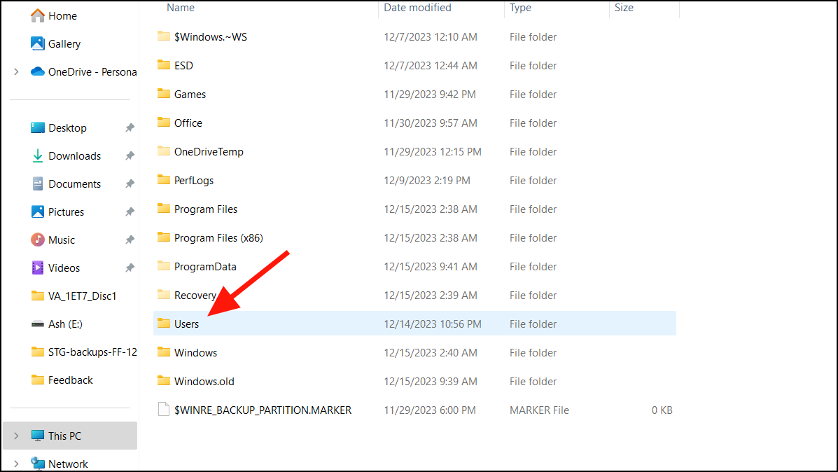The width and height of the screenshot is (838, 472).
Task: Open Gallery via its sidebar icon
Action: coord(38,43)
